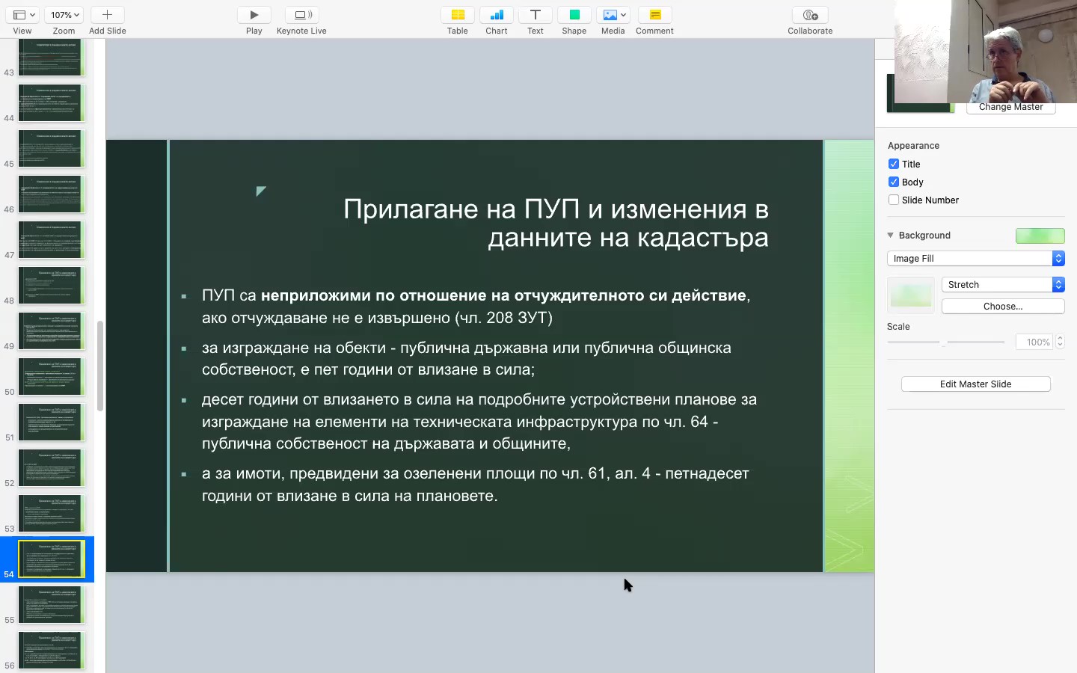
Task: Open the Stretch scaling dropdown
Action: (1002, 284)
